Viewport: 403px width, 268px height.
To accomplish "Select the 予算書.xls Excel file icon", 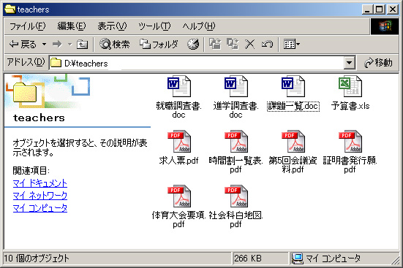I will [x=350, y=86].
